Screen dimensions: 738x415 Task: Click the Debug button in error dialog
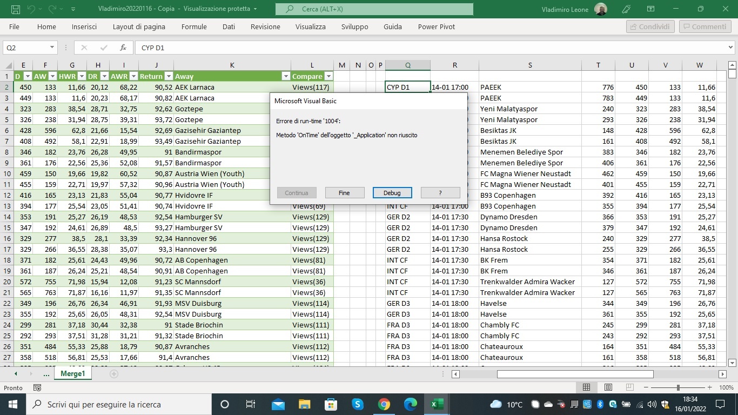392,193
